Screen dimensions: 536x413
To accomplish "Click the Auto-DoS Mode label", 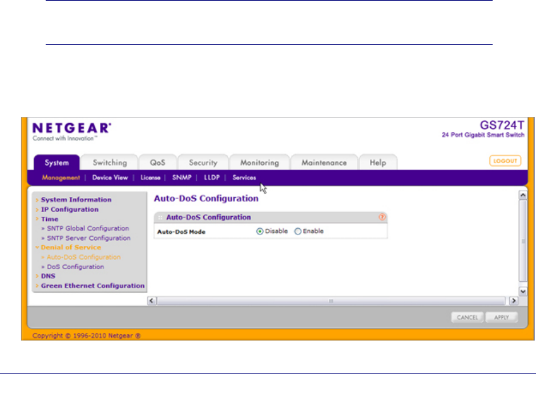I will click(181, 232).
